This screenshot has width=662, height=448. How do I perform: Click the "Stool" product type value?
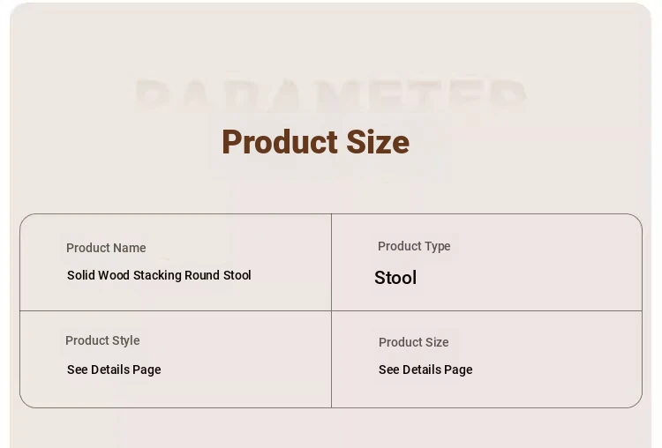[x=395, y=278]
